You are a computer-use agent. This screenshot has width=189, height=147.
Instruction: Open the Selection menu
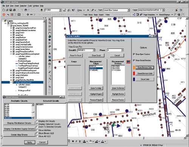[23, 6]
